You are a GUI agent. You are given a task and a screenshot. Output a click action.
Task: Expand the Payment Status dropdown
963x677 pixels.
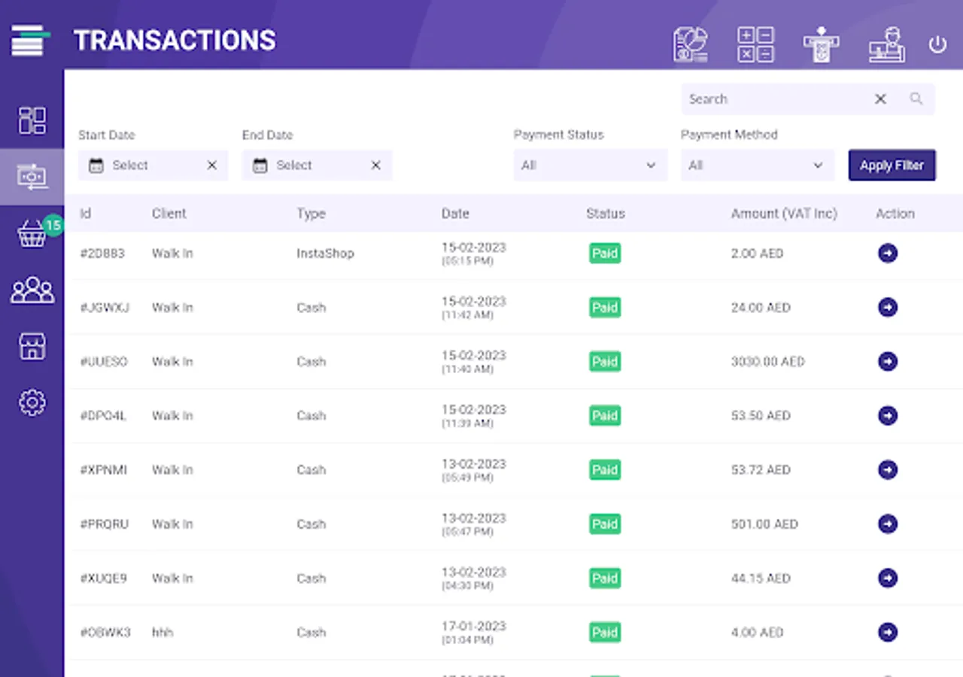(590, 165)
